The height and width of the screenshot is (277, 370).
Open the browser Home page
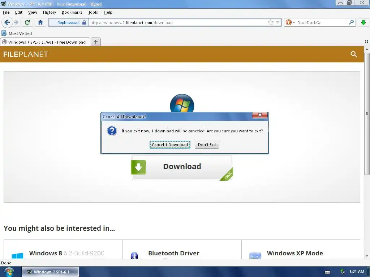pyautogui.click(x=40, y=23)
